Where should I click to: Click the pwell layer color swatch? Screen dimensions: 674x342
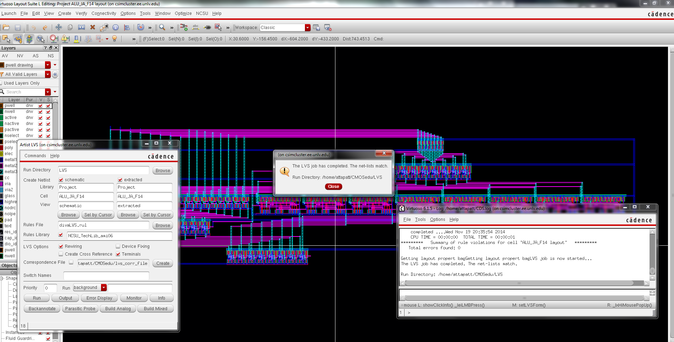point(2,106)
